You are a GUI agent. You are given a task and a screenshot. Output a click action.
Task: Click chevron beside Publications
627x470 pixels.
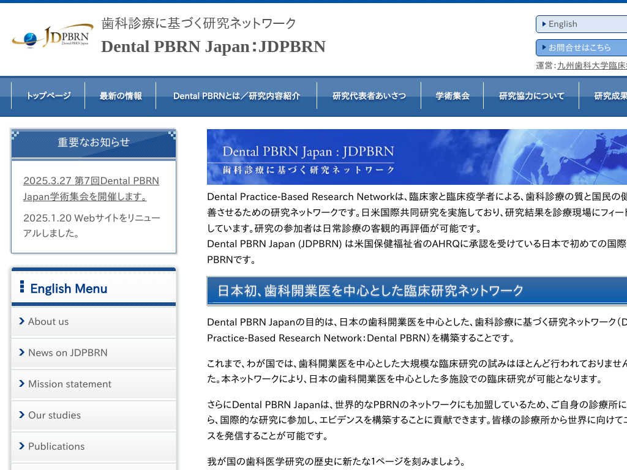point(21,446)
